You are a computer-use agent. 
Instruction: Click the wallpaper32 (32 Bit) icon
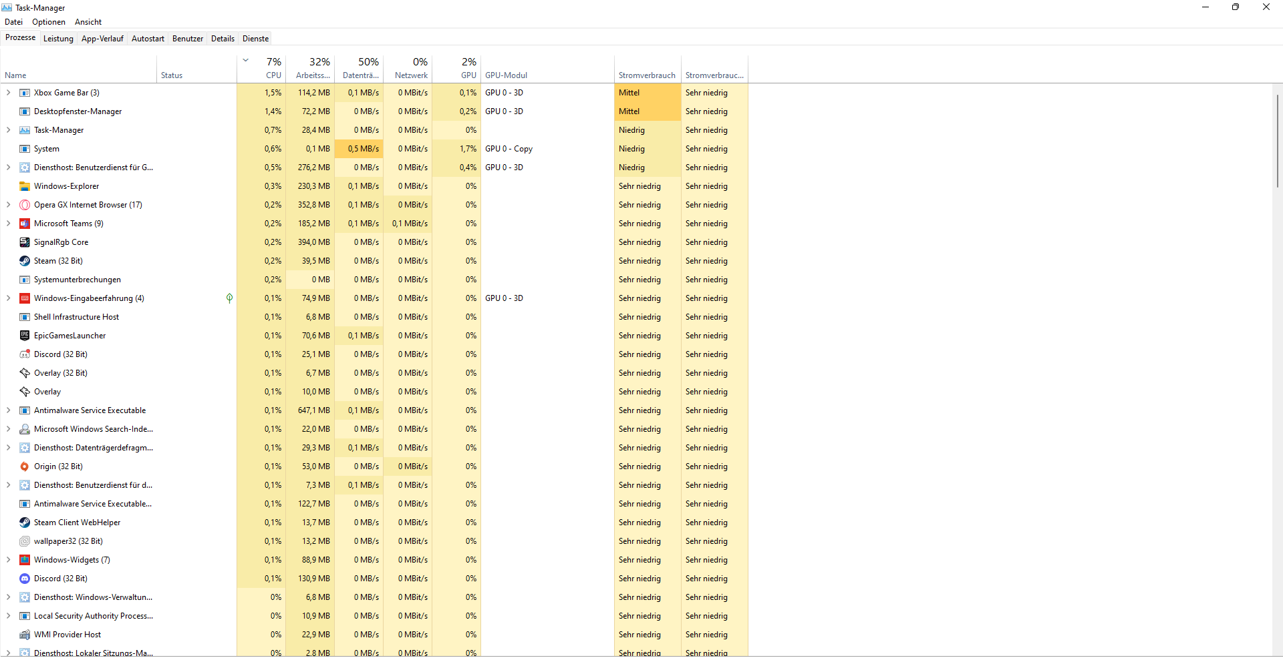[25, 541]
